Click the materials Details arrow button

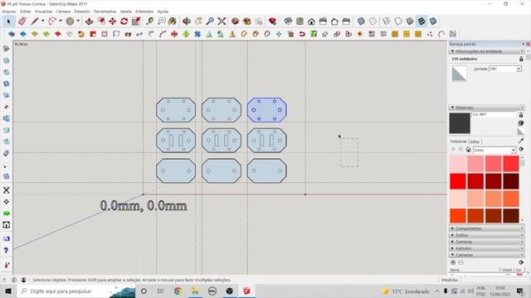tap(521, 149)
